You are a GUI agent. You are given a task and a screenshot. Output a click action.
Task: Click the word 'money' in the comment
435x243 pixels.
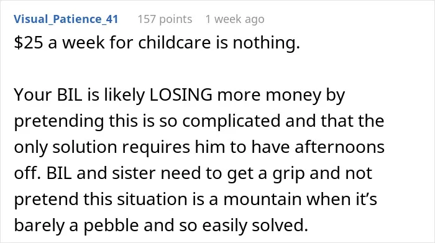(293, 95)
